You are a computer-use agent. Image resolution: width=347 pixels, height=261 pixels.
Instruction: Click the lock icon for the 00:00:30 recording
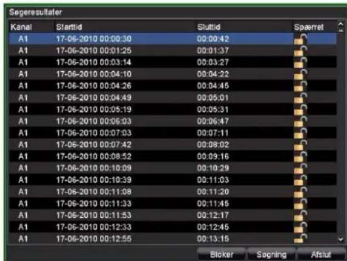click(301, 39)
